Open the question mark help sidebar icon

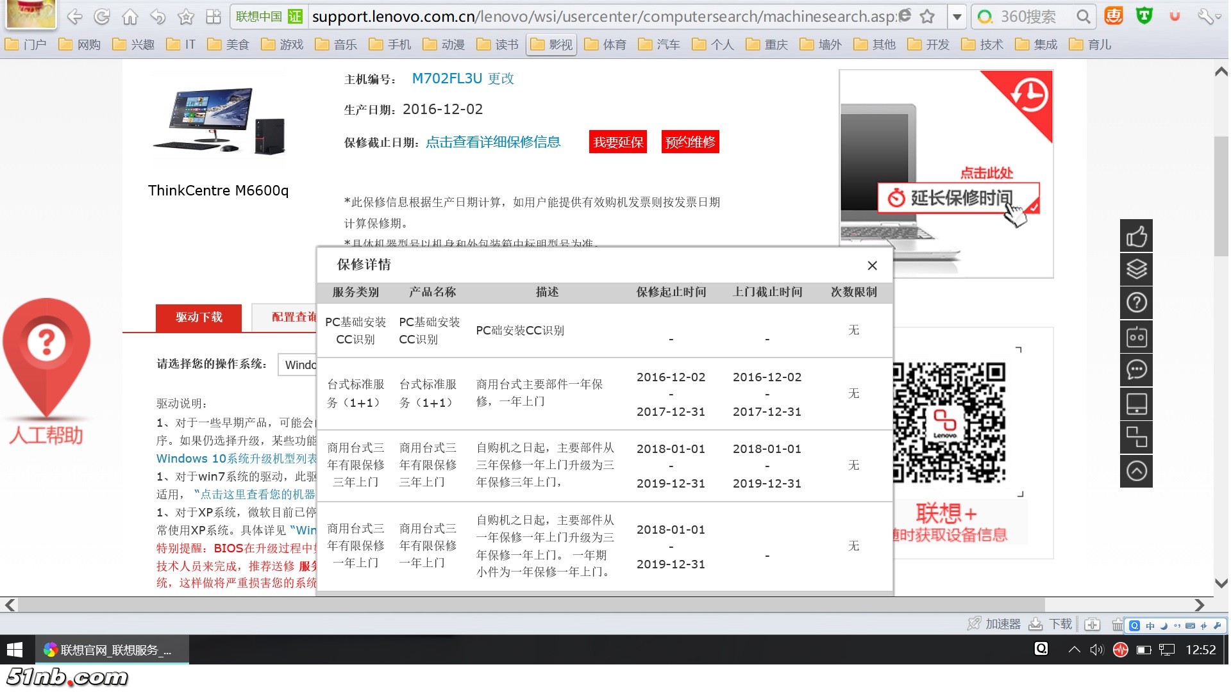(1136, 303)
